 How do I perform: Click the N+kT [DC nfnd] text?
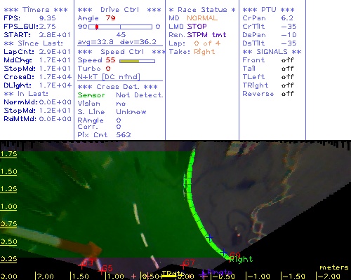pyautogui.click(x=109, y=77)
